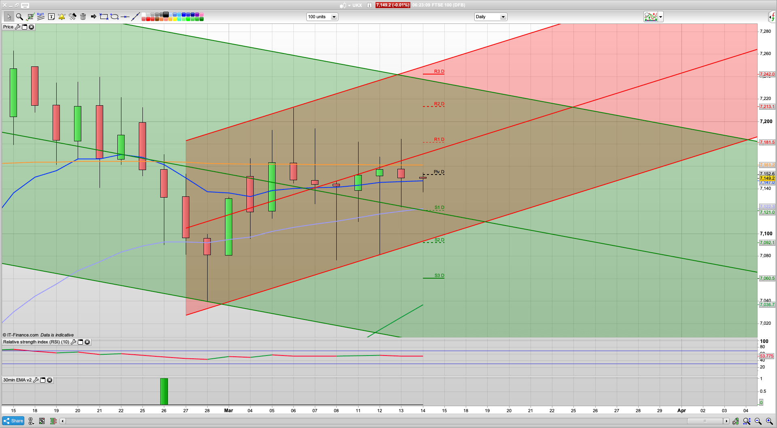This screenshot has width=777, height=428.
Task: Select the trend line drawing tool
Action: pos(136,17)
